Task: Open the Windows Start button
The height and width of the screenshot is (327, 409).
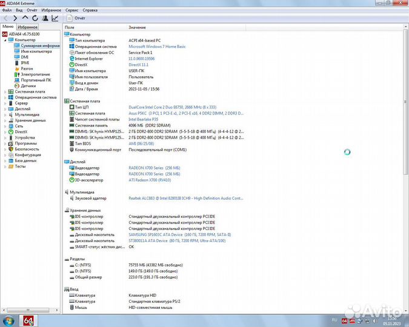Action: click(8, 321)
